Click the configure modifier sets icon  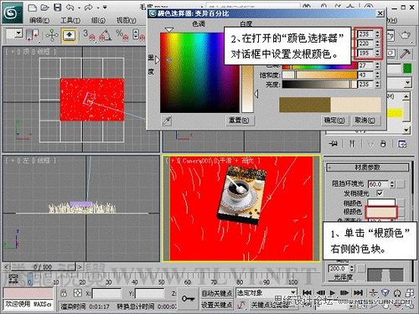[x=402, y=144]
